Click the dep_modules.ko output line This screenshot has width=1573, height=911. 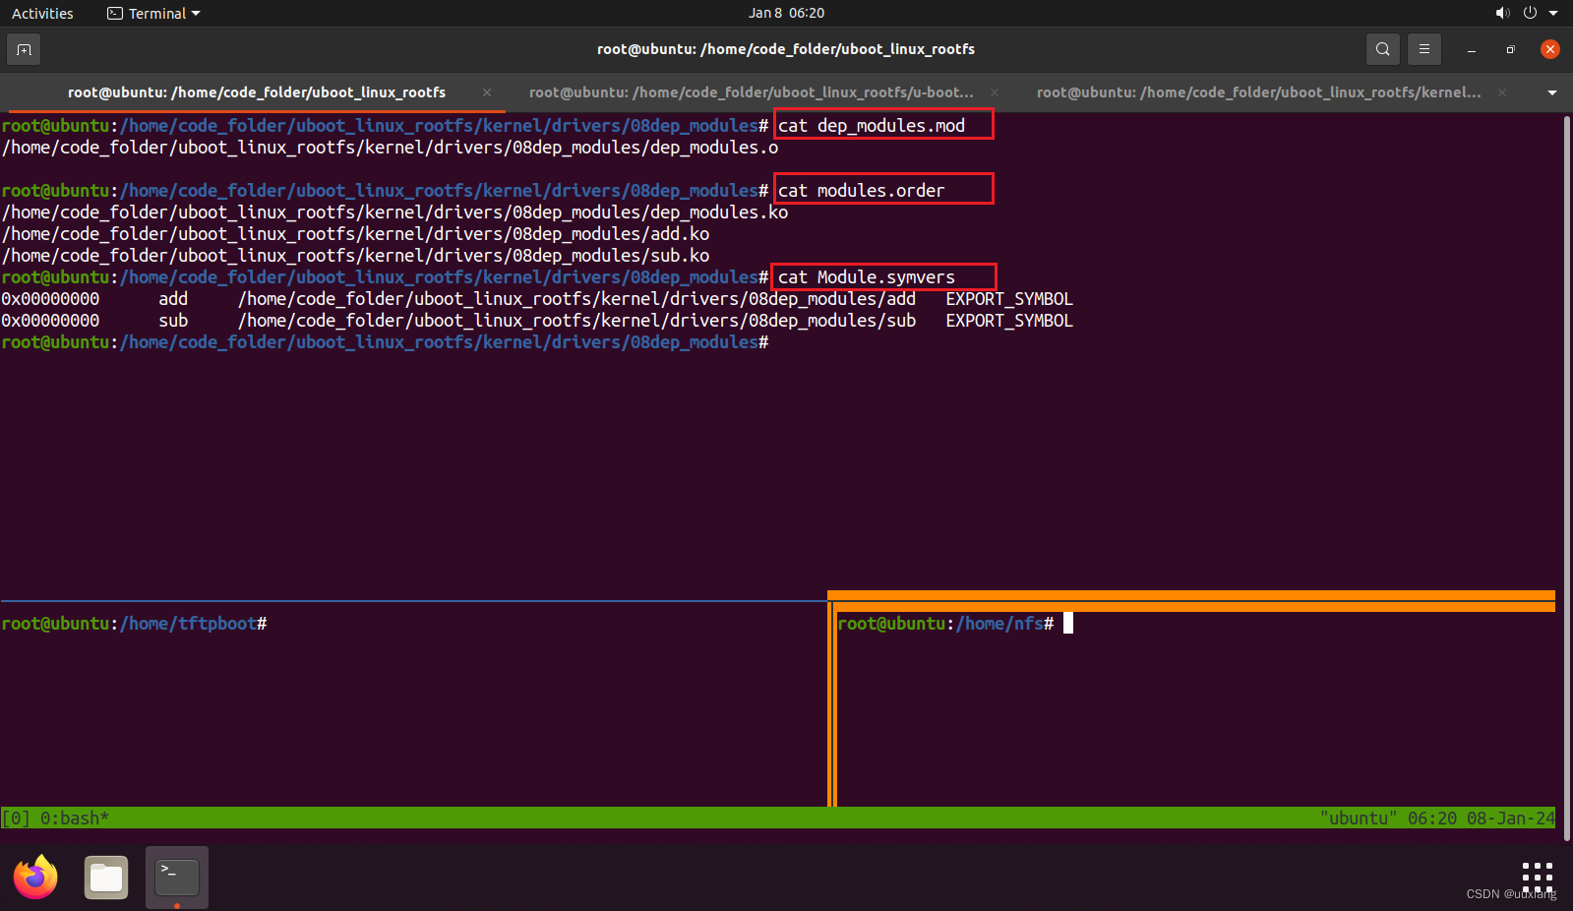(394, 212)
